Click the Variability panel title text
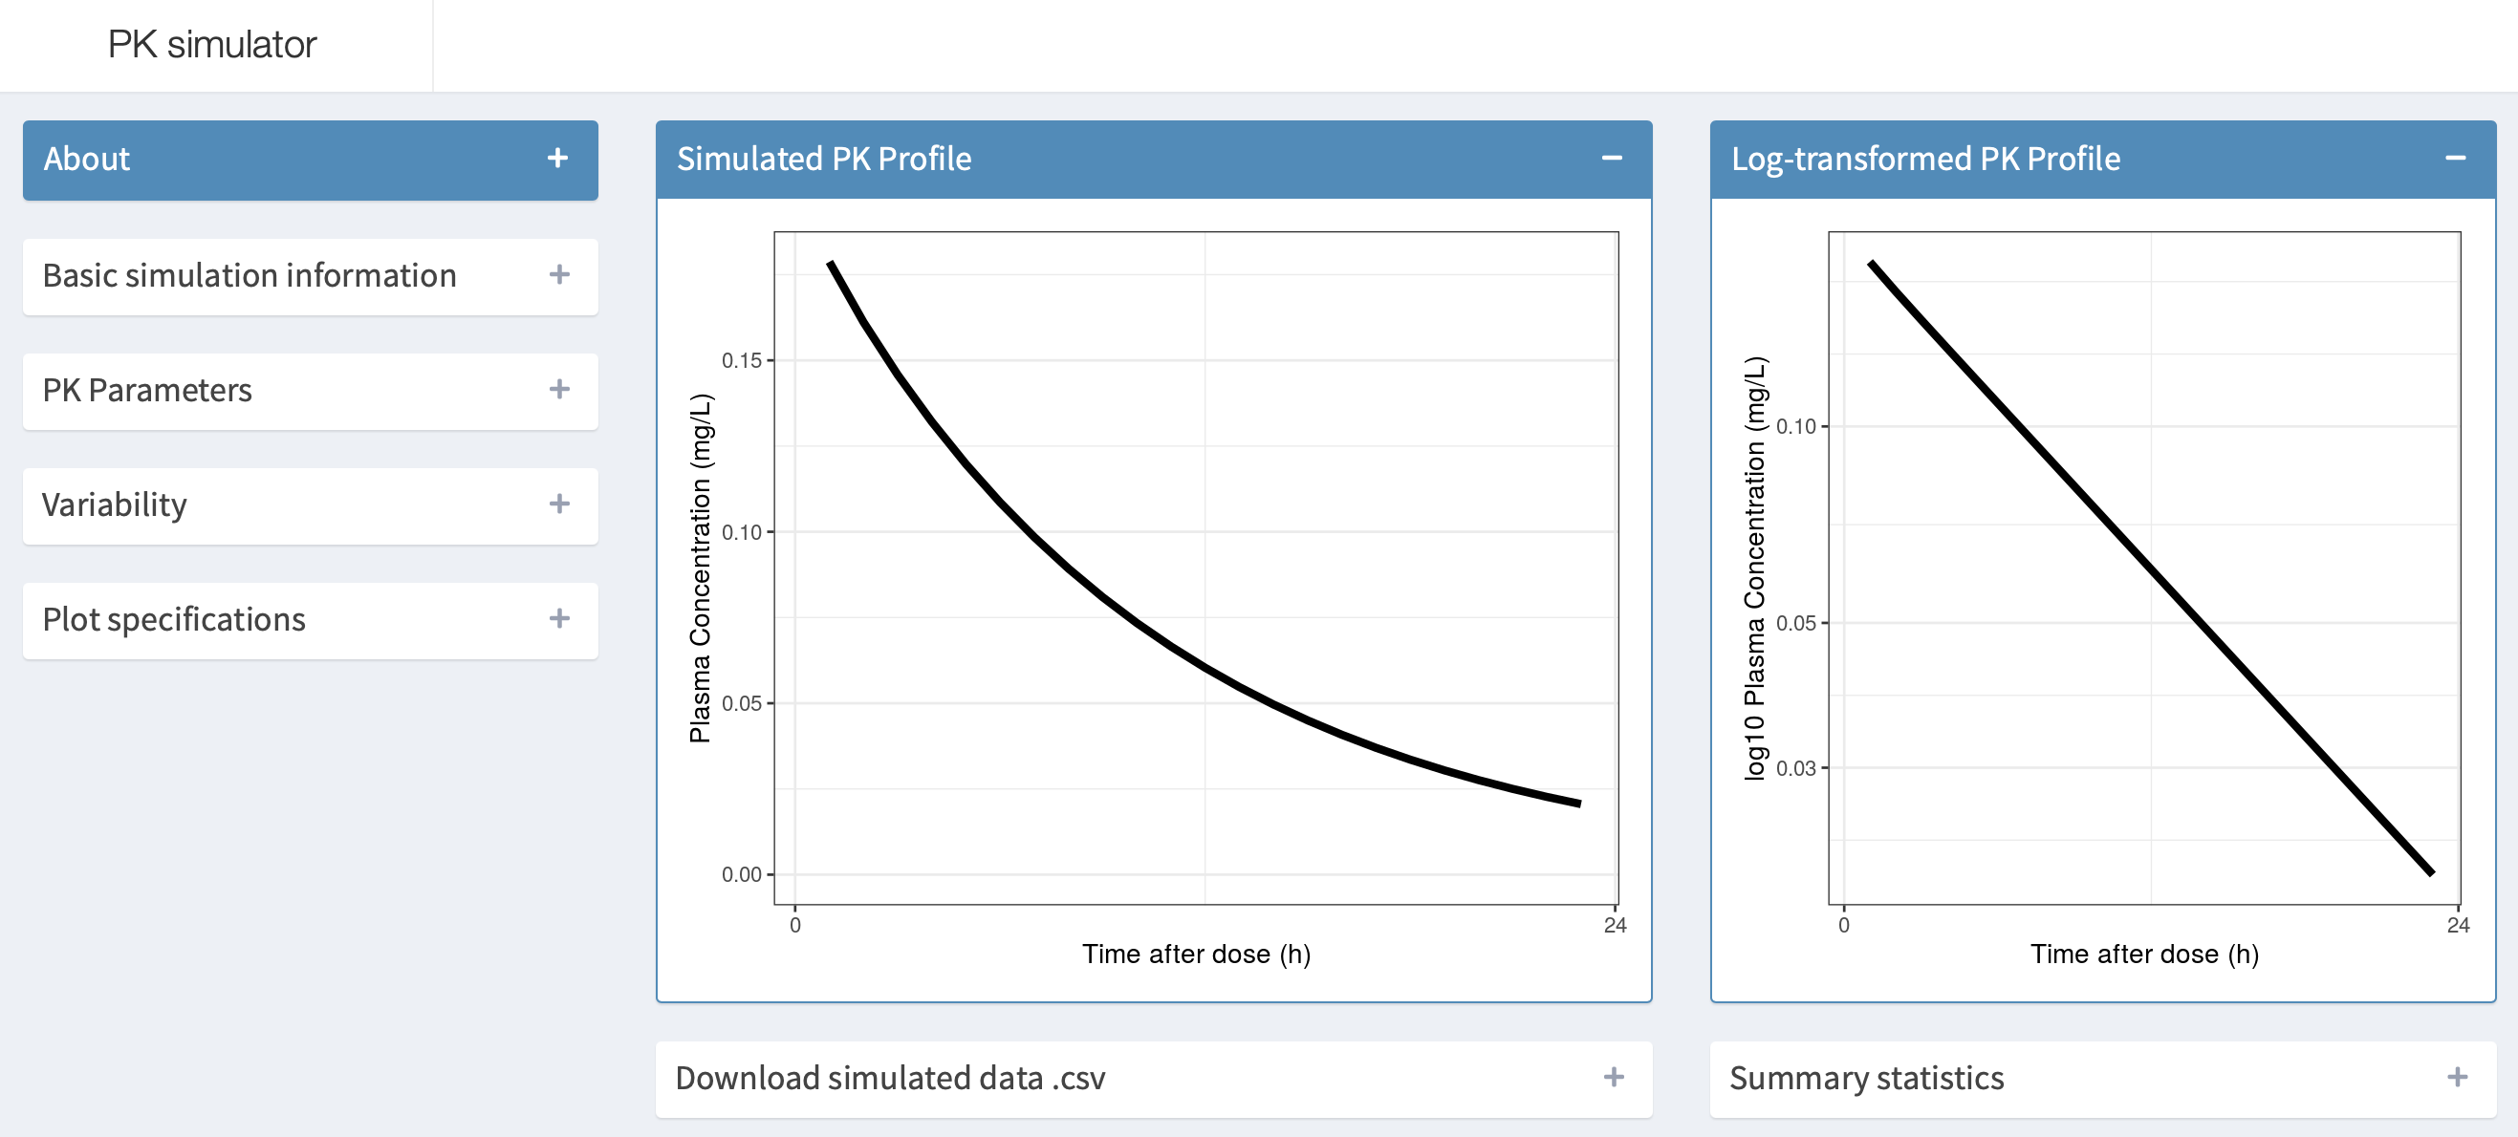This screenshot has width=2518, height=1137. 114,505
